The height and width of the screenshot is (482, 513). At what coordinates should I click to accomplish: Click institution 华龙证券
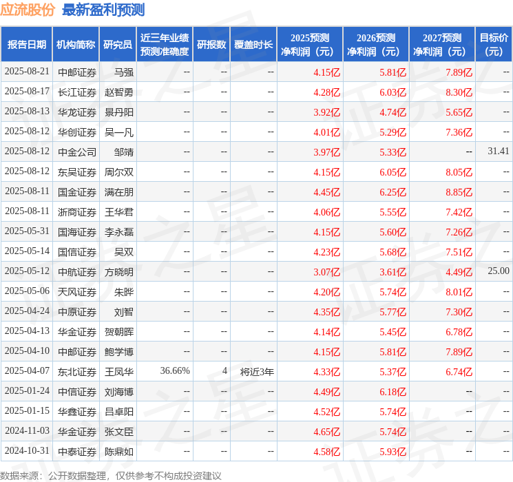coord(77,112)
